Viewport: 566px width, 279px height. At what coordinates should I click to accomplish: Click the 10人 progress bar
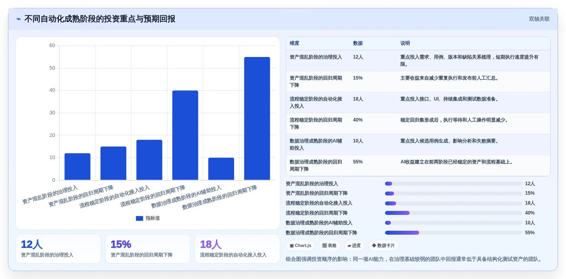coord(453,223)
